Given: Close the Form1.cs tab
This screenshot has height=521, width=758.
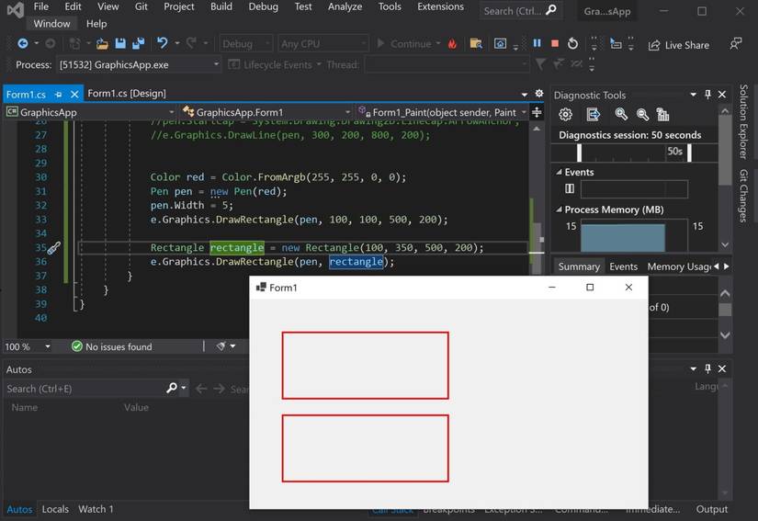Looking at the screenshot, I should point(74,95).
